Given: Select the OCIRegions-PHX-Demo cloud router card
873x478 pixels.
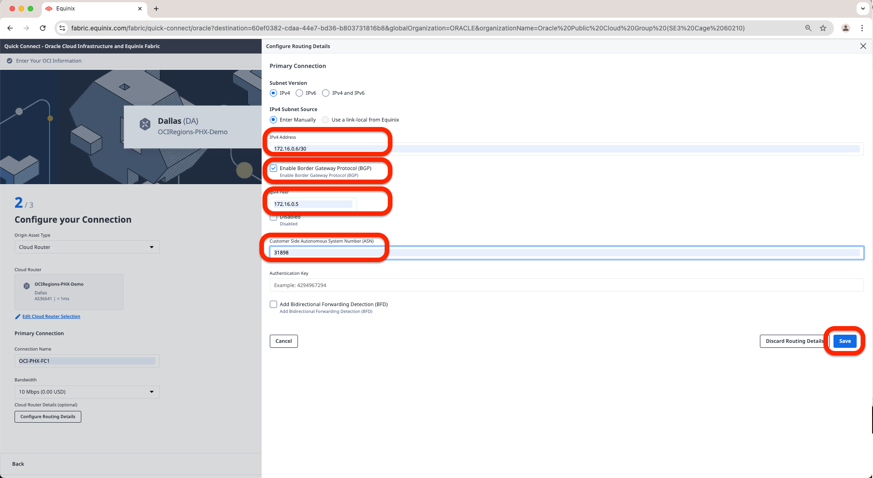Looking at the screenshot, I should (69, 292).
